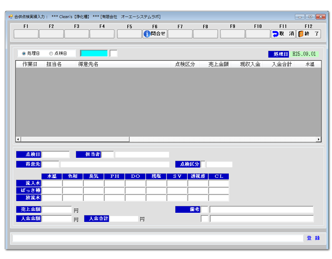Click the 売上金額 amount input field
The width and height of the screenshot is (332, 259).
tap(57, 210)
